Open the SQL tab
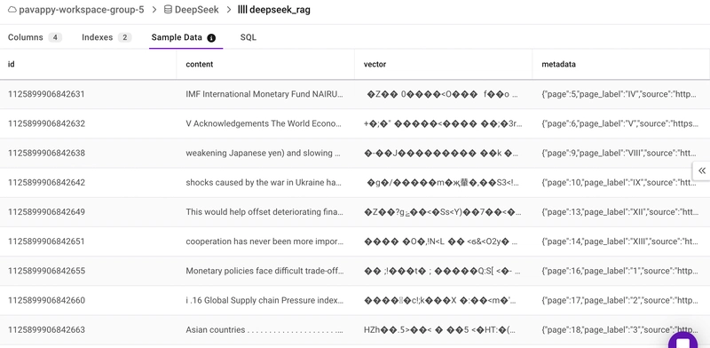Image resolution: width=710 pixels, height=348 pixels. click(248, 37)
